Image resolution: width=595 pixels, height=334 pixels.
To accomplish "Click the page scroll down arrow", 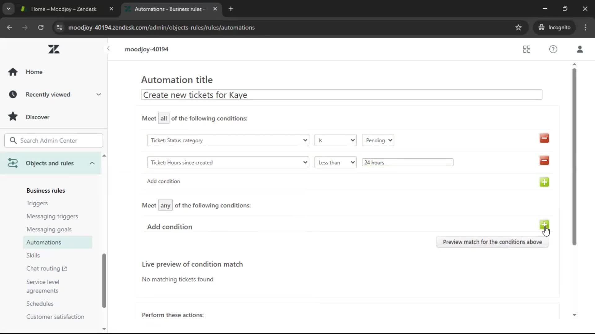I will (574, 315).
